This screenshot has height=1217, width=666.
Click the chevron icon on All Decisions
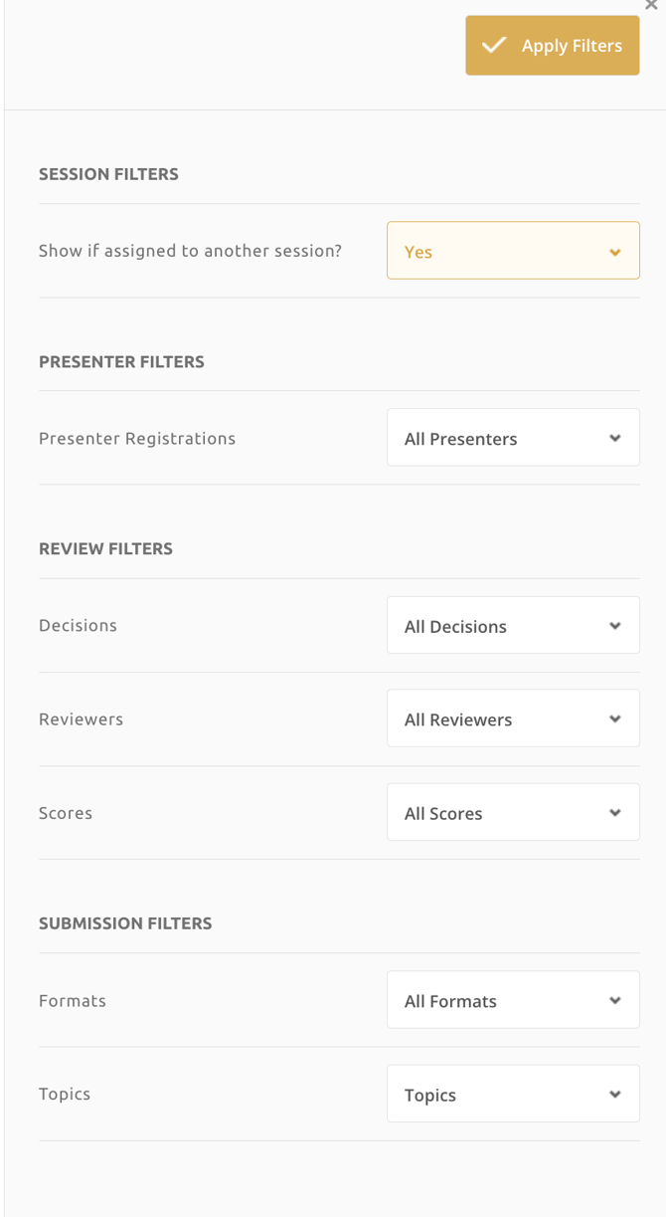coord(615,625)
